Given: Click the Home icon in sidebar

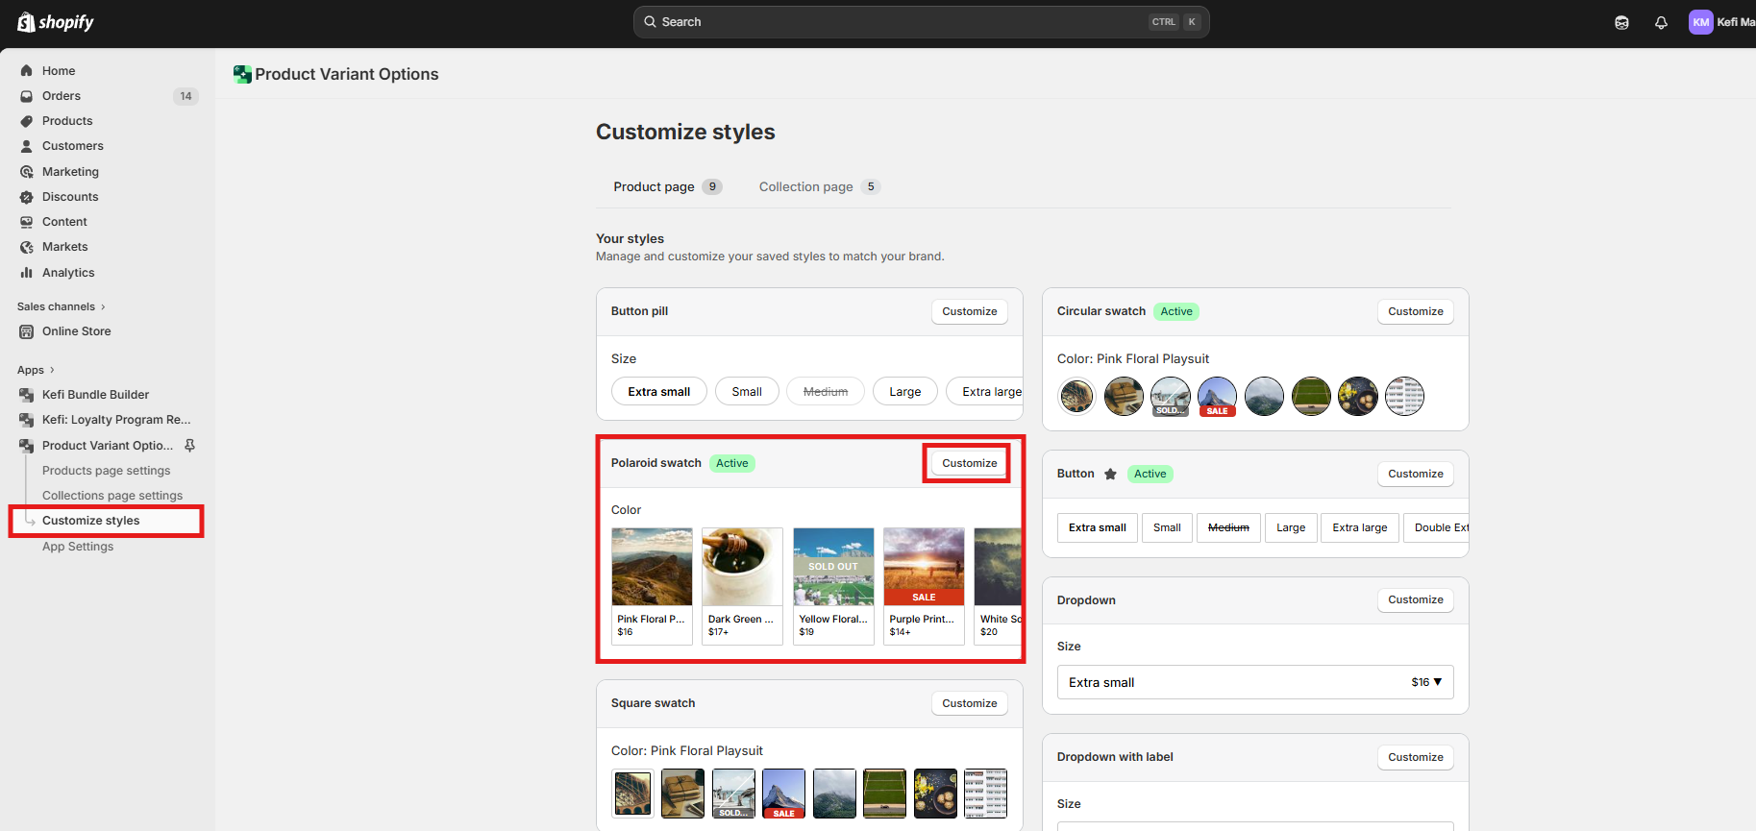Looking at the screenshot, I should [27, 71].
